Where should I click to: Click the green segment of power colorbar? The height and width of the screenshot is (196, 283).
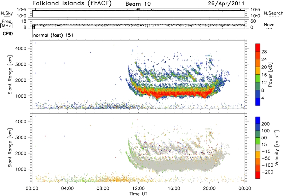(258, 78)
